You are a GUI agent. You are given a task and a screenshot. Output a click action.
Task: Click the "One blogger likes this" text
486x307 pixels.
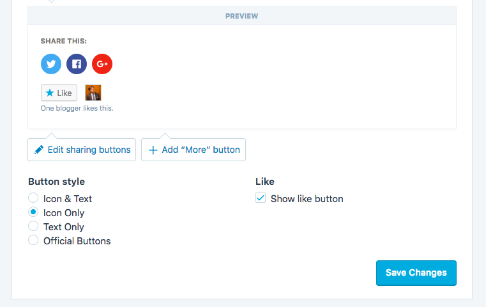click(77, 108)
